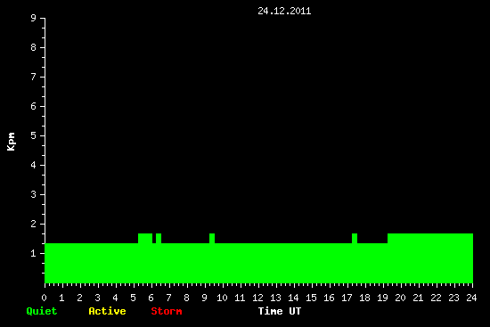Click the narrow green spike after hour 17
This screenshot has width=490, height=327.
click(355, 238)
